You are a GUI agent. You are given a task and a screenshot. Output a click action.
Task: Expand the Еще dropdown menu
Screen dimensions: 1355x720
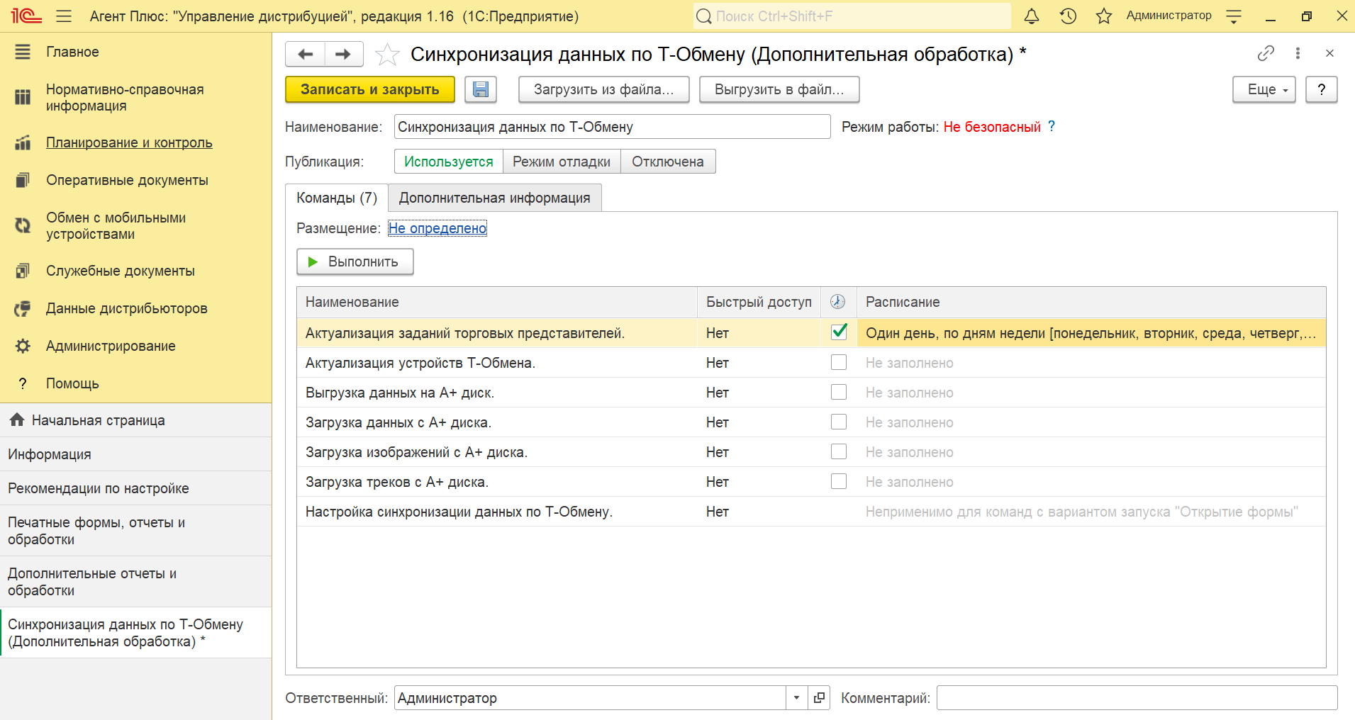pos(1264,89)
